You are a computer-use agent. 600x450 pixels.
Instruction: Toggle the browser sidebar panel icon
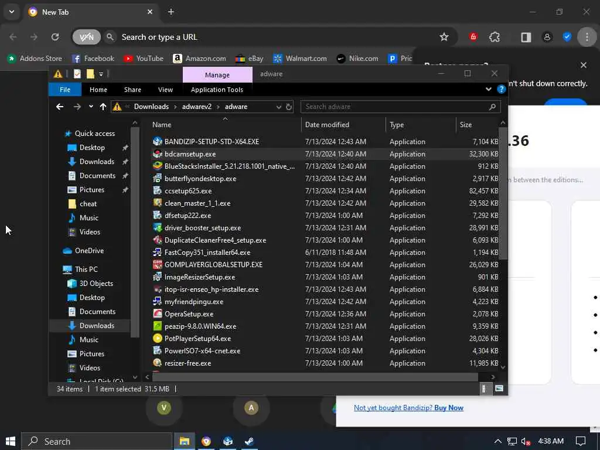(526, 37)
